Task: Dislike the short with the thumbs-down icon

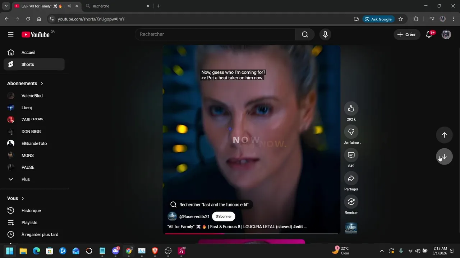Action: click(x=351, y=132)
